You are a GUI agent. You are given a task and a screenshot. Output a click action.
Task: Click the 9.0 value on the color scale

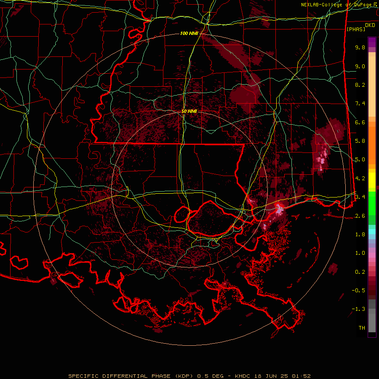coord(360,66)
